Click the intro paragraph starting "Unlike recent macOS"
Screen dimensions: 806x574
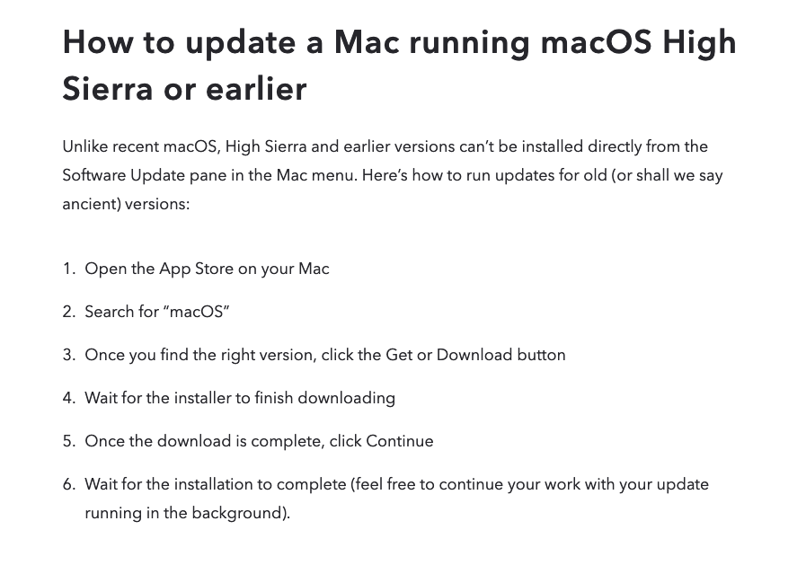[385, 146]
